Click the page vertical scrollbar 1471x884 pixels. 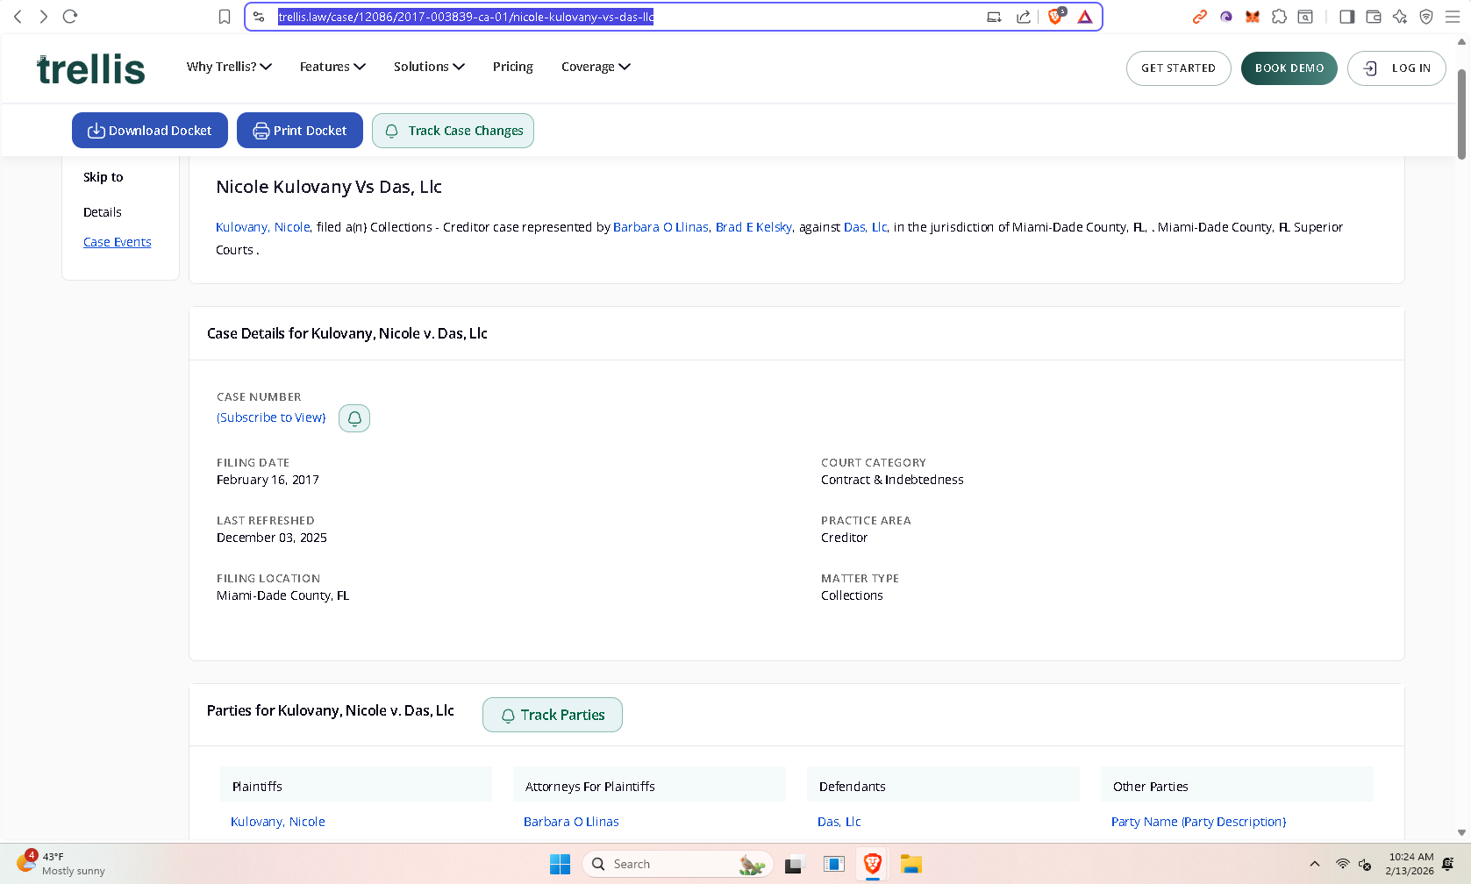tap(1461, 114)
